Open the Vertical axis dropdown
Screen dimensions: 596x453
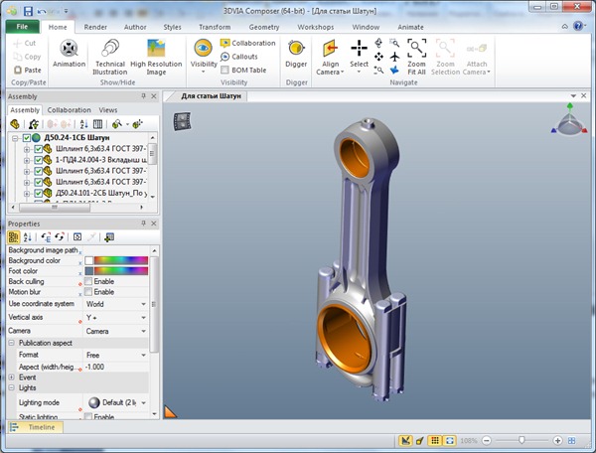pyautogui.click(x=143, y=317)
